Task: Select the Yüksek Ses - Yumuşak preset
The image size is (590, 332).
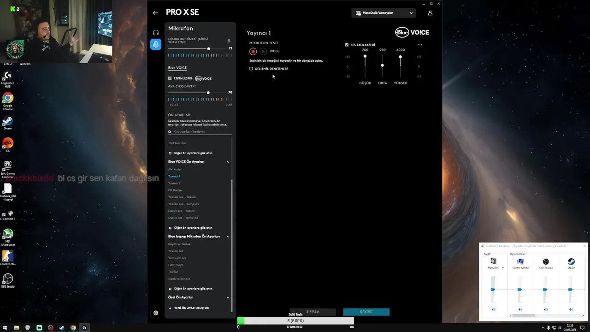Action: [183, 204]
